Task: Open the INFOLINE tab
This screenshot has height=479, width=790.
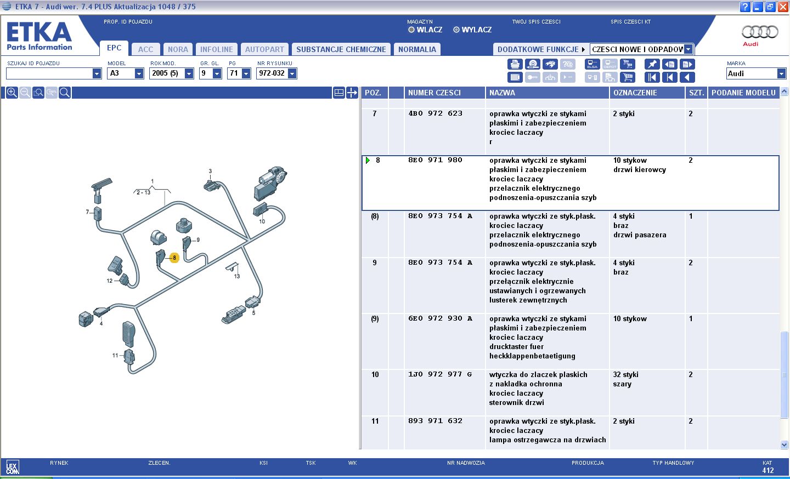Action: pyautogui.click(x=217, y=49)
